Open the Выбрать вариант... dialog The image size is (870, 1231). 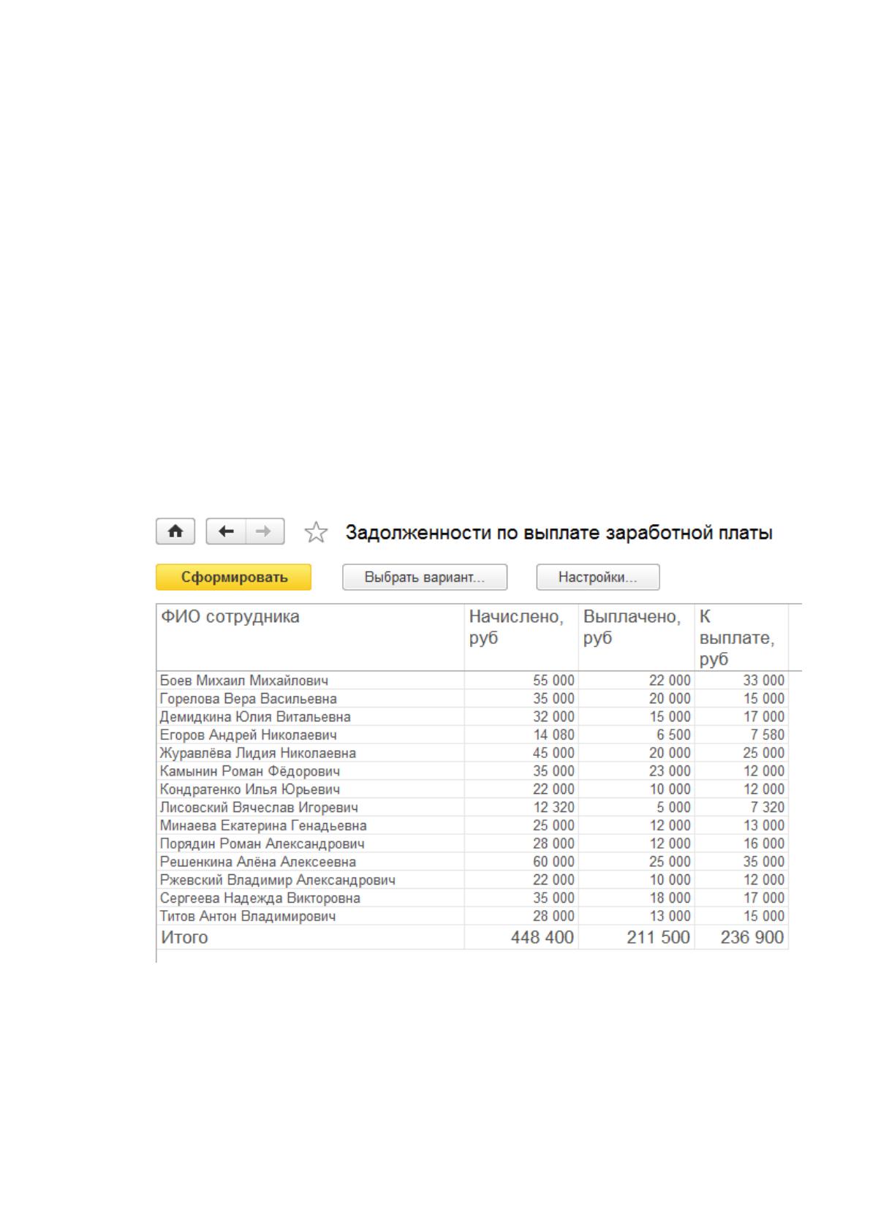425,577
